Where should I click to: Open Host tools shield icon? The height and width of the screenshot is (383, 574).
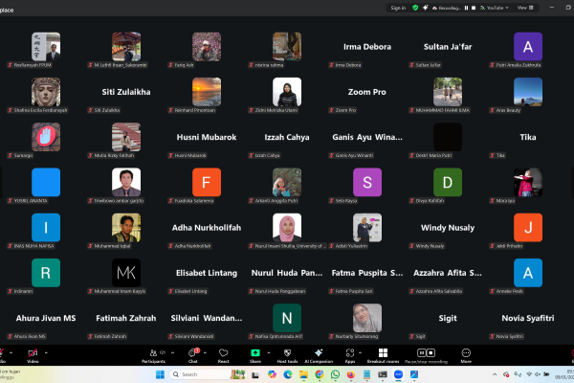pyautogui.click(x=287, y=354)
